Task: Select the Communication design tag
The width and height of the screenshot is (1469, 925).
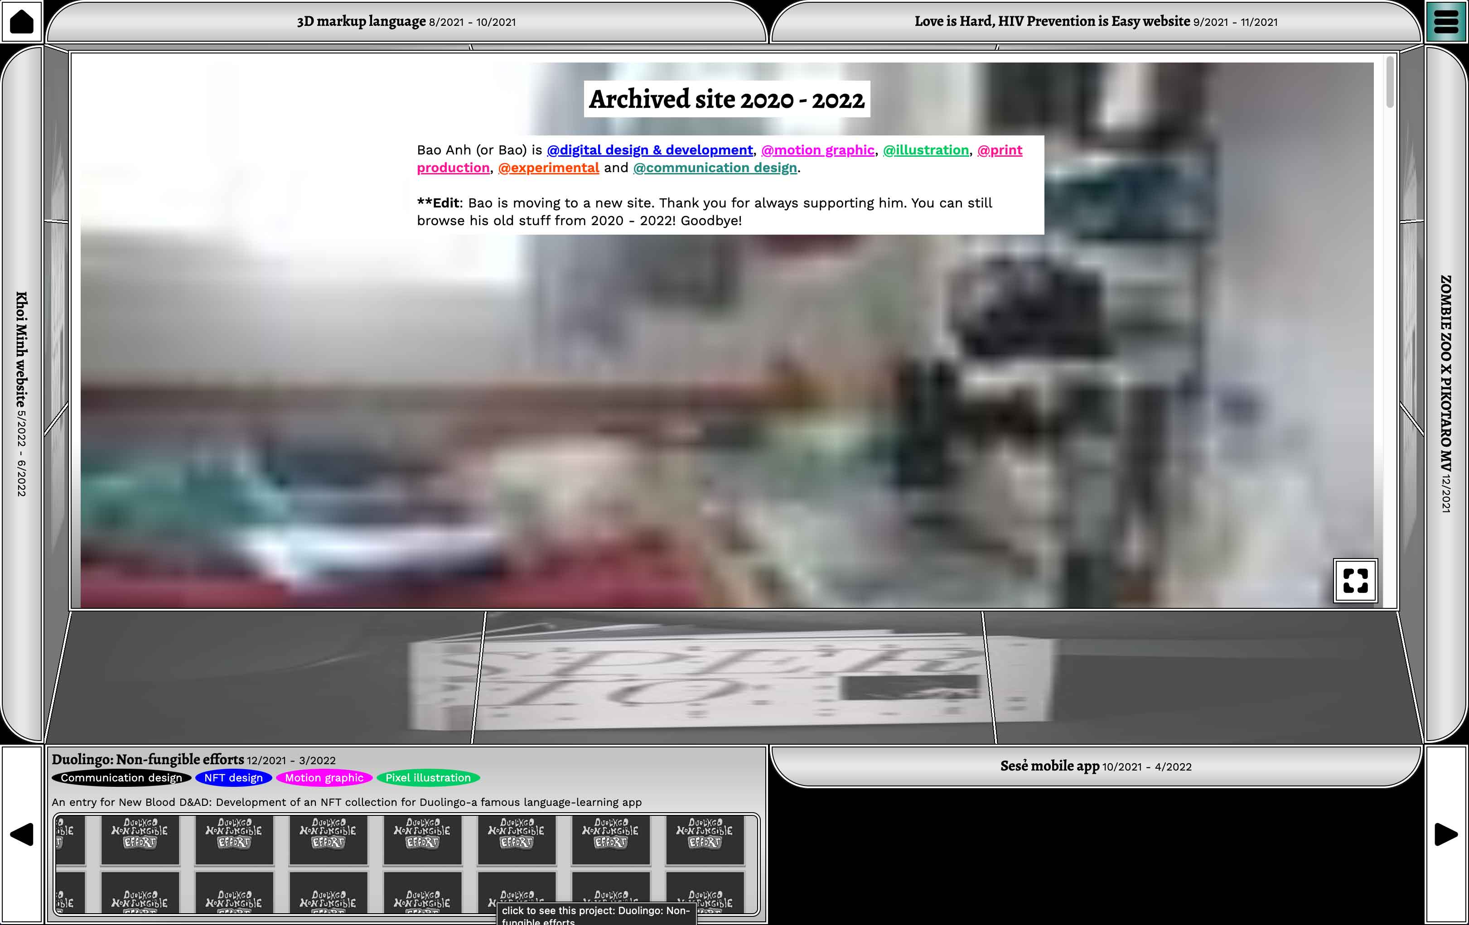Action: (121, 777)
